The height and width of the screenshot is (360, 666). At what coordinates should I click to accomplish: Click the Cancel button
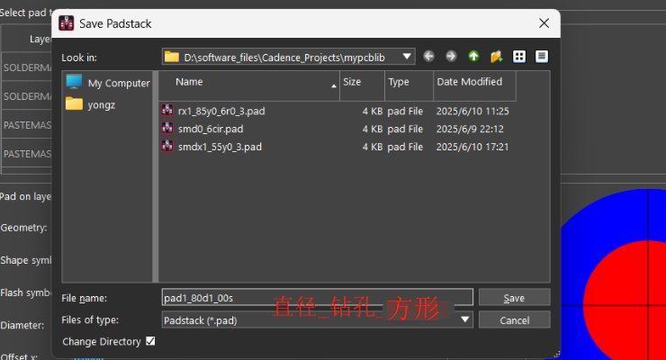coord(515,319)
